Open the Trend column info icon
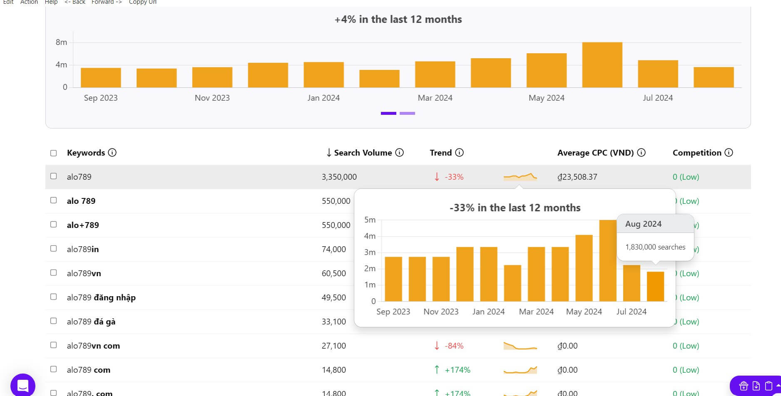This screenshot has width=781, height=396. pos(459,153)
